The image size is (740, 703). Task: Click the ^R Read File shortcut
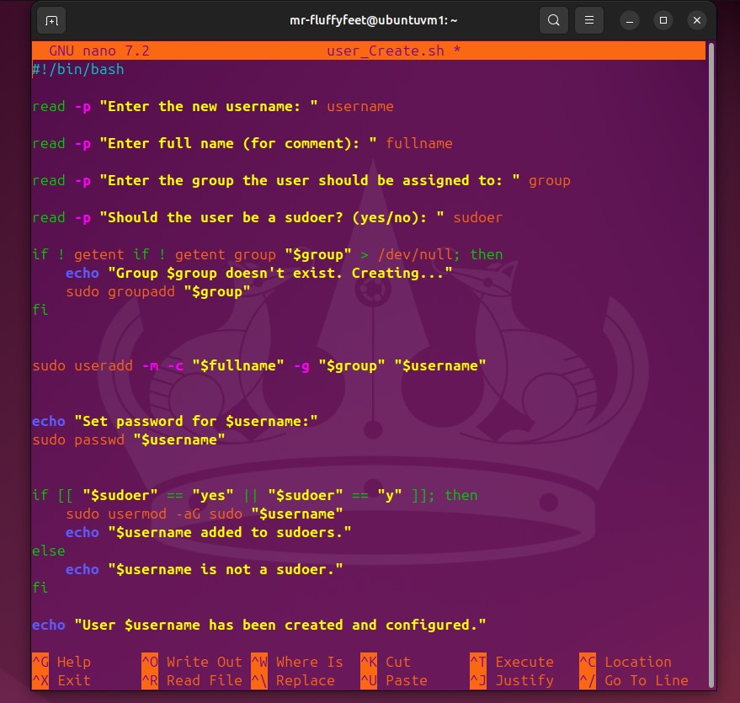[x=192, y=680]
